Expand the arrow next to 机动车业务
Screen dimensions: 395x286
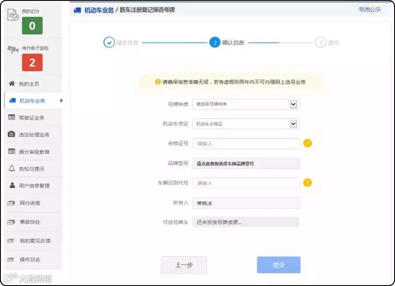tap(61, 101)
